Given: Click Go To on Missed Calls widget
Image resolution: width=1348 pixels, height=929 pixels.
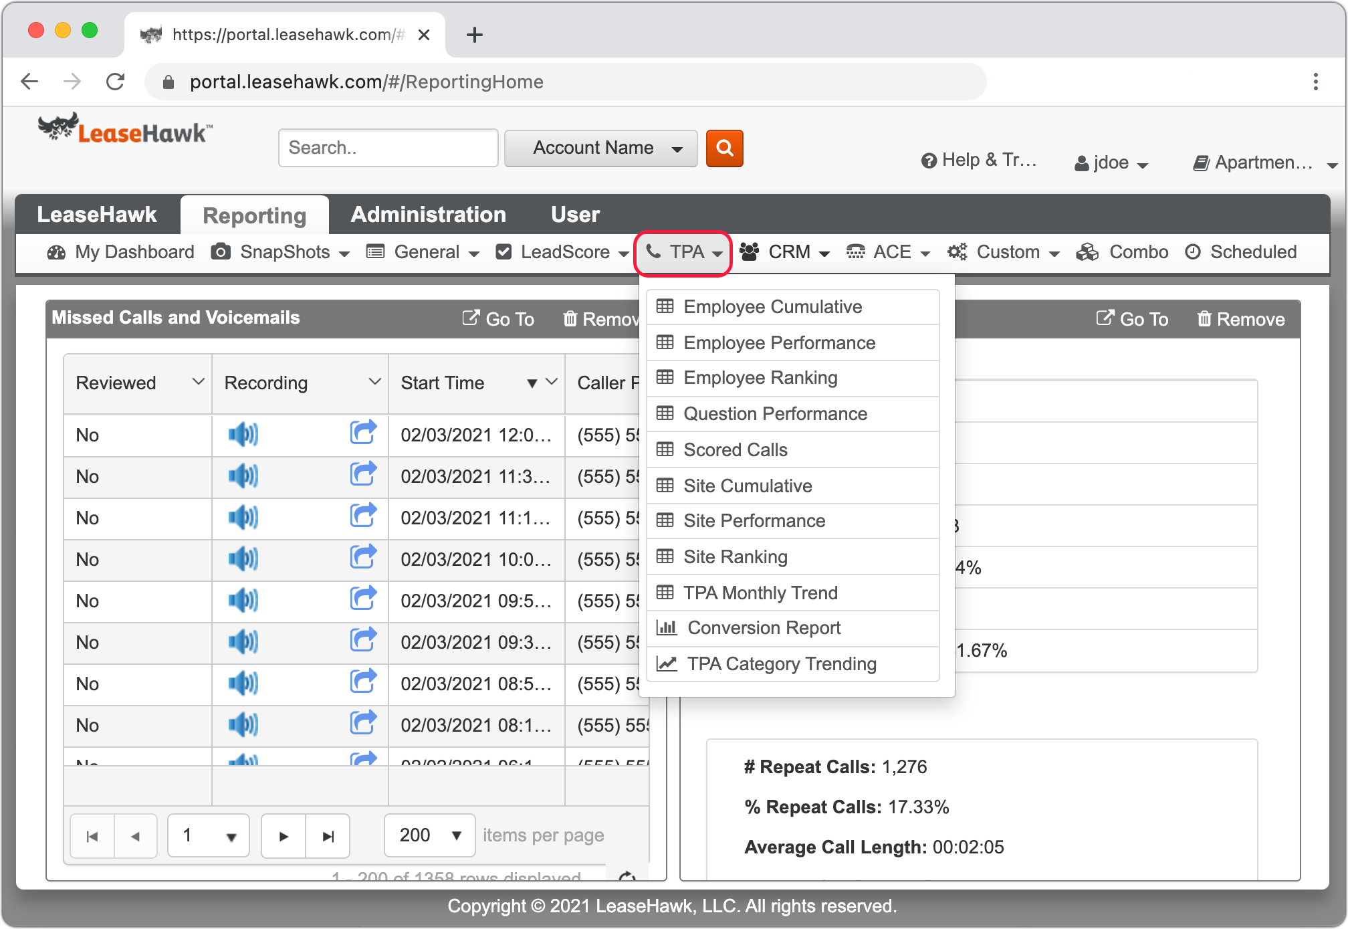Looking at the screenshot, I should tap(498, 319).
